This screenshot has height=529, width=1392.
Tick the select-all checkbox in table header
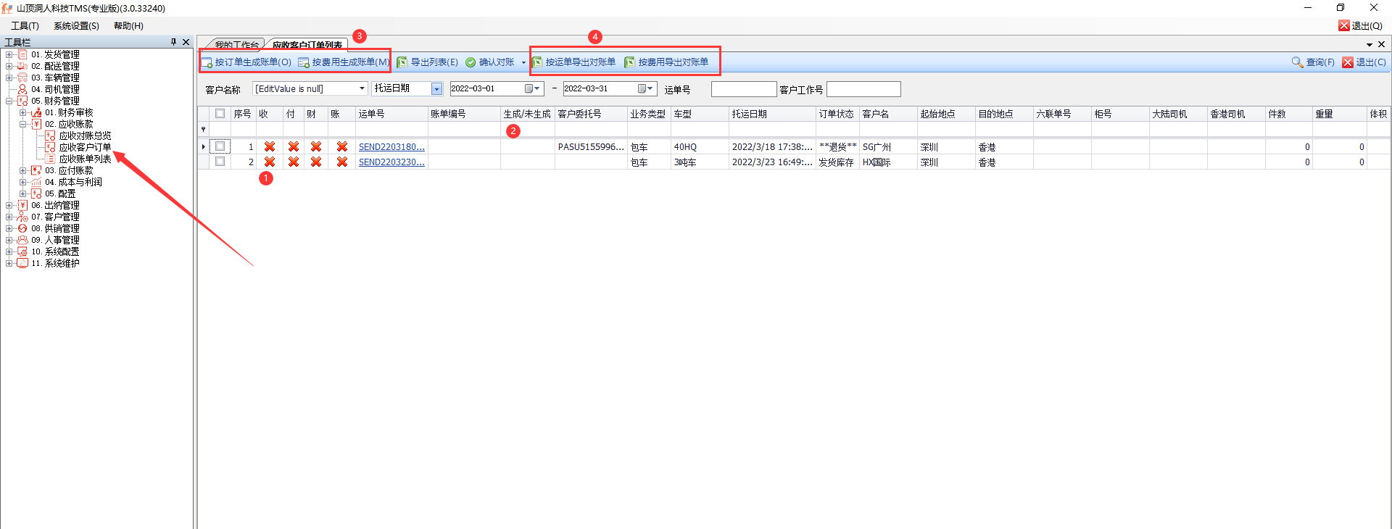220,114
